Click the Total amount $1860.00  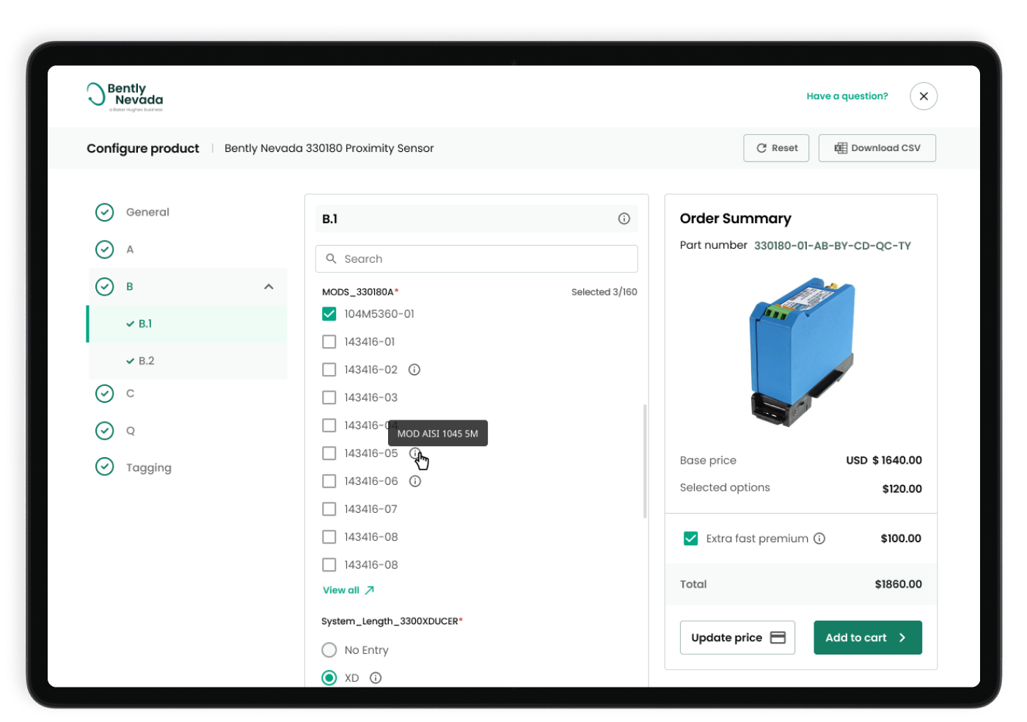tap(899, 584)
